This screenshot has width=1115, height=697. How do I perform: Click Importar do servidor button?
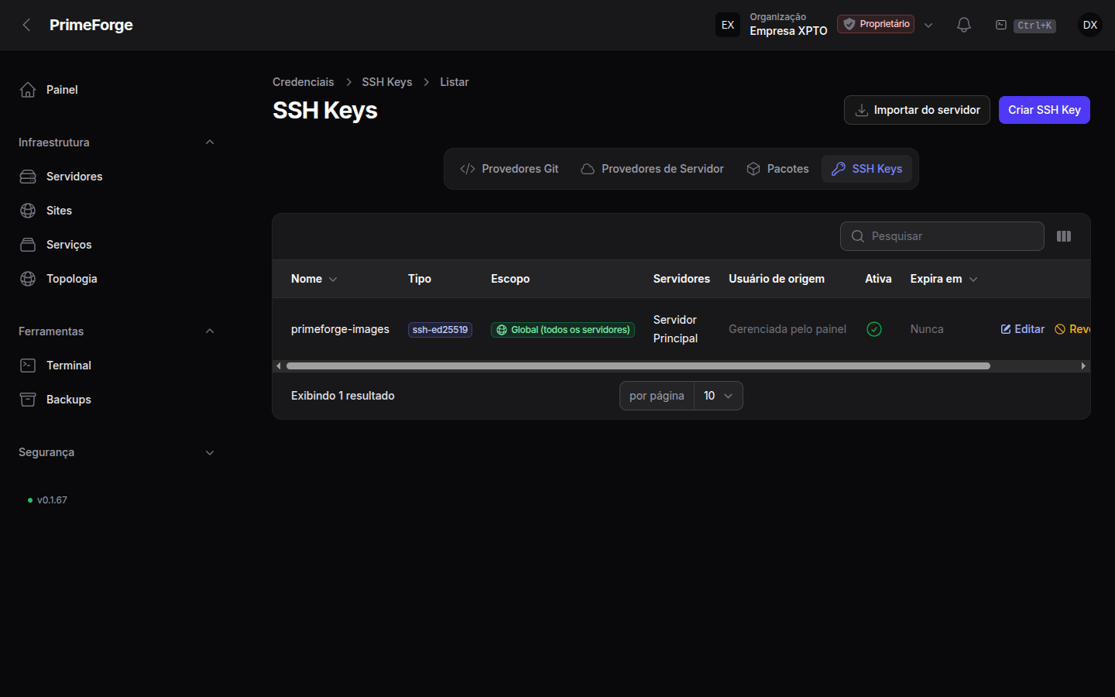coord(917,110)
